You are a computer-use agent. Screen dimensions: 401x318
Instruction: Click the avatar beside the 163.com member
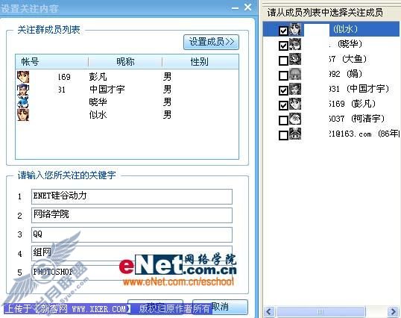(x=295, y=134)
